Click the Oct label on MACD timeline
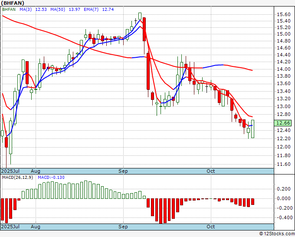This screenshot has width=295, height=237. [211, 227]
